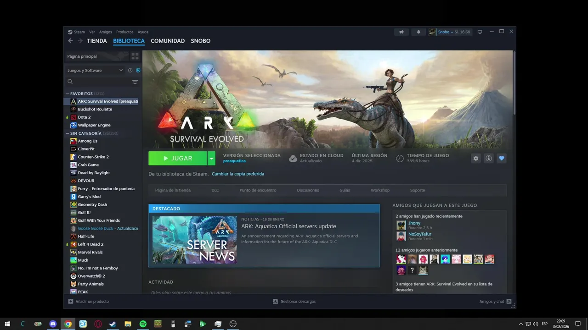Open Discord from the taskbar
Viewport: 588px width, 330px height.
tap(53, 324)
